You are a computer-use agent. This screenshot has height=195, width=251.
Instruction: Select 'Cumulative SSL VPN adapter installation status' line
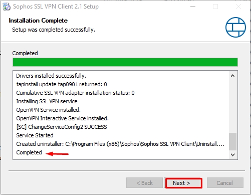[x=75, y=93]
